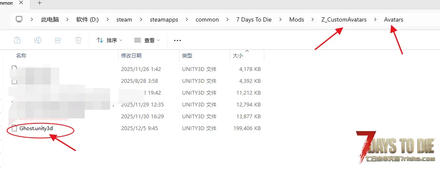Viewport: 440px width, 169px height.
Task: Jump to Mods folder in address bar
Action: coord(296,19)
